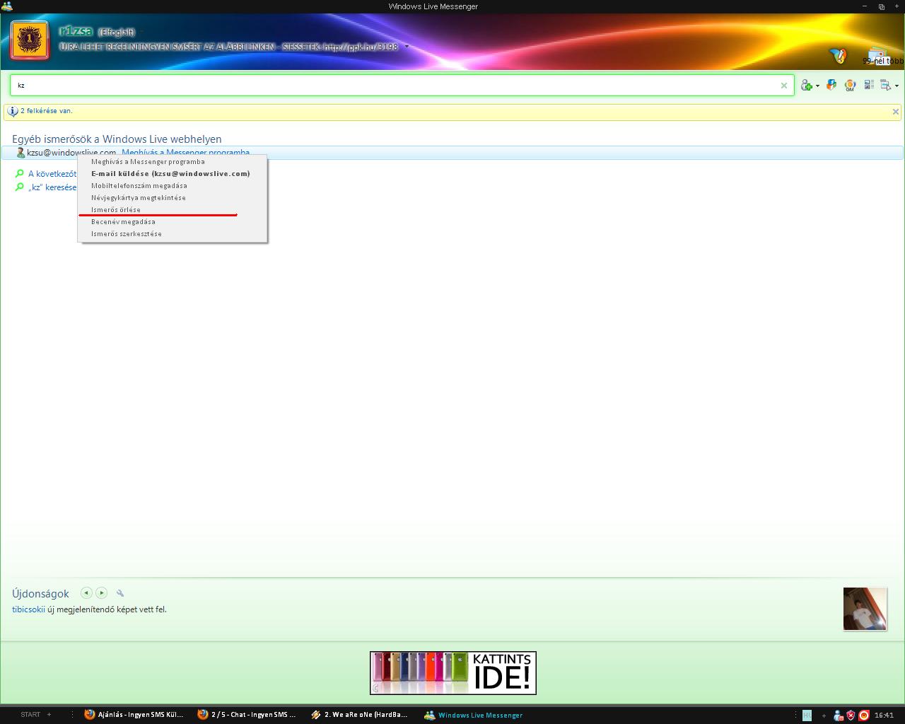Select 'Névjegykártya megtekintése' menu entry
This screenshot has height=724, width=905.
[x=139, y=198]
